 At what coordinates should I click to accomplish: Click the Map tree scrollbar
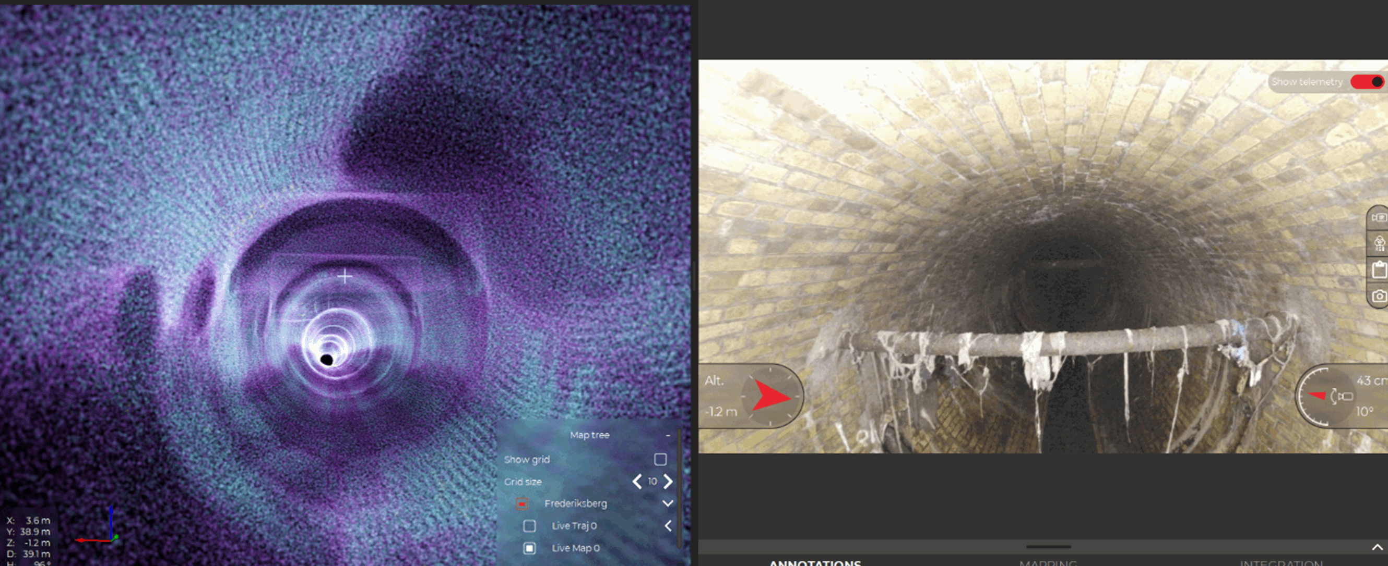point(680,488)
